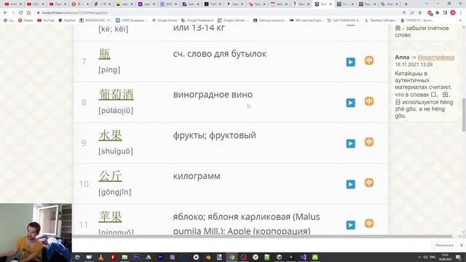This screenshot has height=262, width=466.
Task: Open the tab search dropdown arrow
Action: click(x=427, y=4)
